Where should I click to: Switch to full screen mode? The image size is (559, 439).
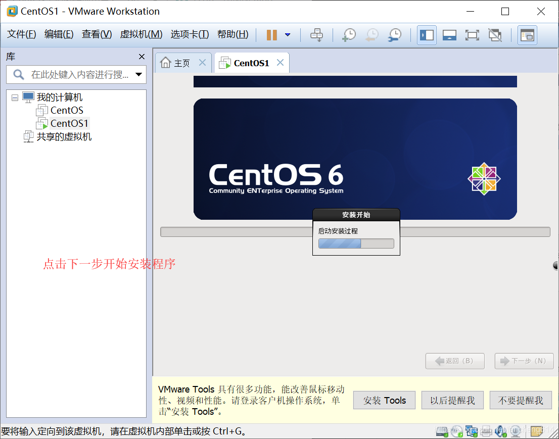472,35
